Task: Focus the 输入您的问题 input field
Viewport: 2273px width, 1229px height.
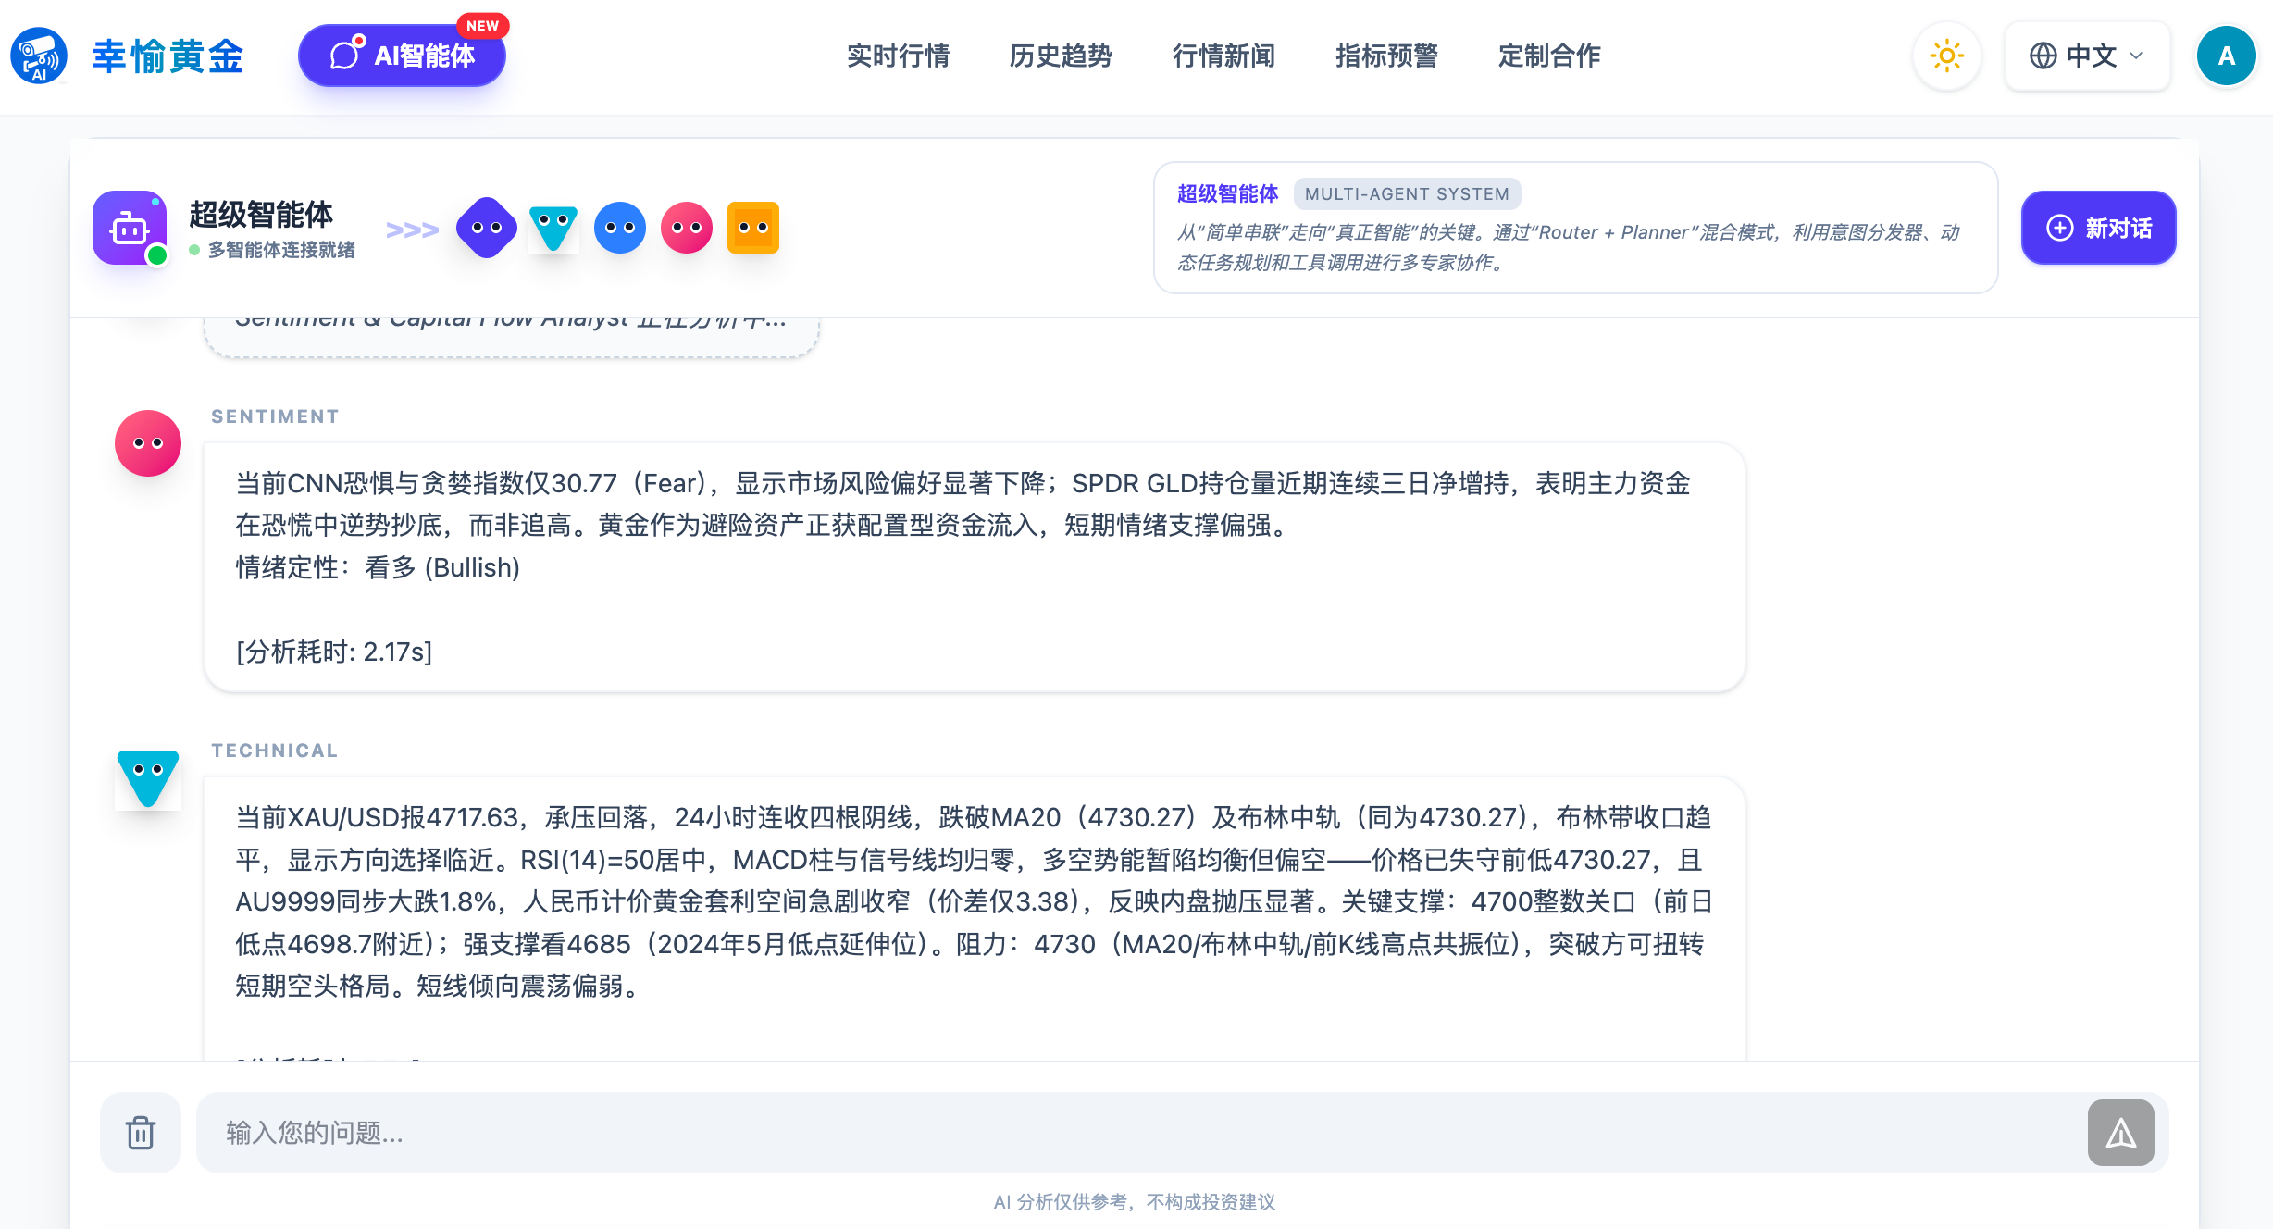Action: 1138,1133
